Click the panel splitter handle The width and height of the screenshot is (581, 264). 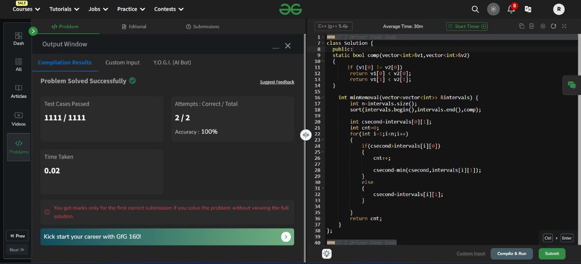click(x=306, y=135)
